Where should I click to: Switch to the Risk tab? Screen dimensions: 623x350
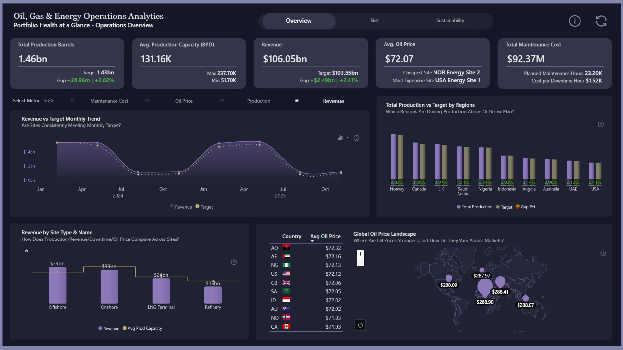(x=374, y=21)
